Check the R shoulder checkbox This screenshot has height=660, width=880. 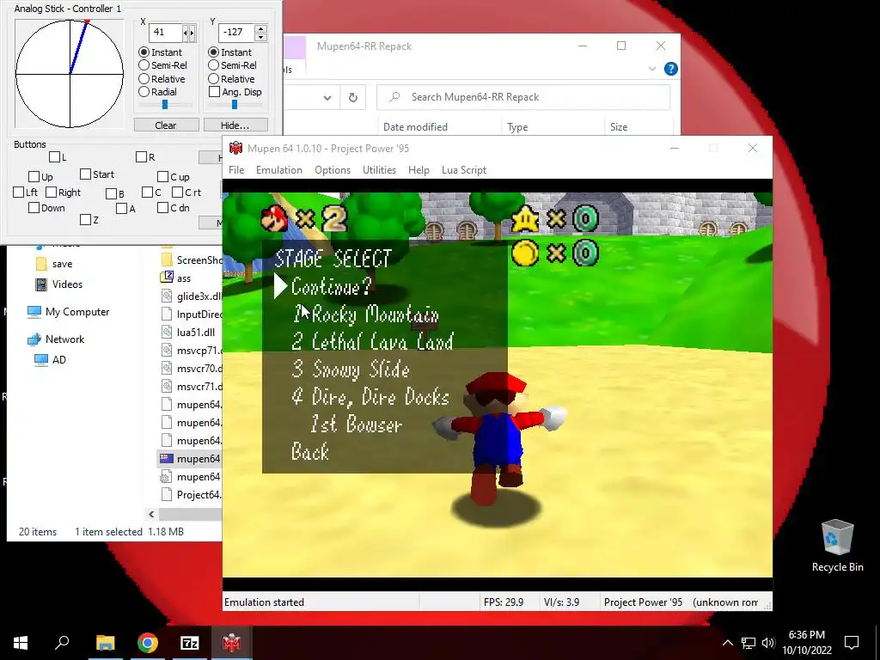click(x=142, y=157)
